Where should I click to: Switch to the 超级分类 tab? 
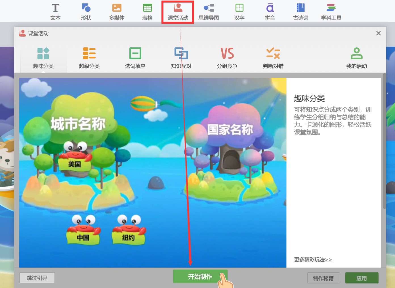(x=89, y=58)
